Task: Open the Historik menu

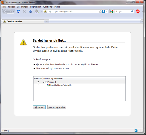Action: (25, 7)
